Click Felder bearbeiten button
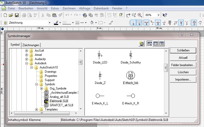The image size is (204, 127). 183,65
